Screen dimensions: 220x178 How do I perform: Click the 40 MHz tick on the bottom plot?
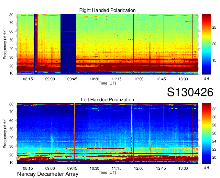tap(11, 138)
